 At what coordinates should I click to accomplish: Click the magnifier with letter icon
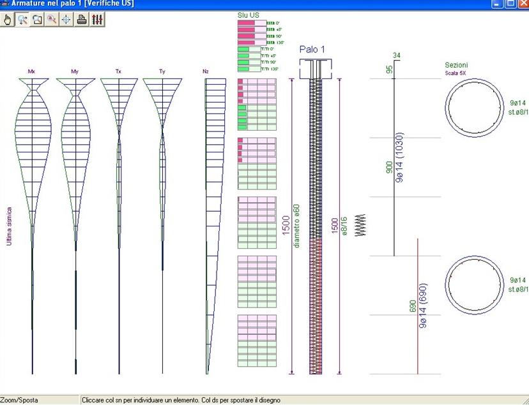coord(52,19)
